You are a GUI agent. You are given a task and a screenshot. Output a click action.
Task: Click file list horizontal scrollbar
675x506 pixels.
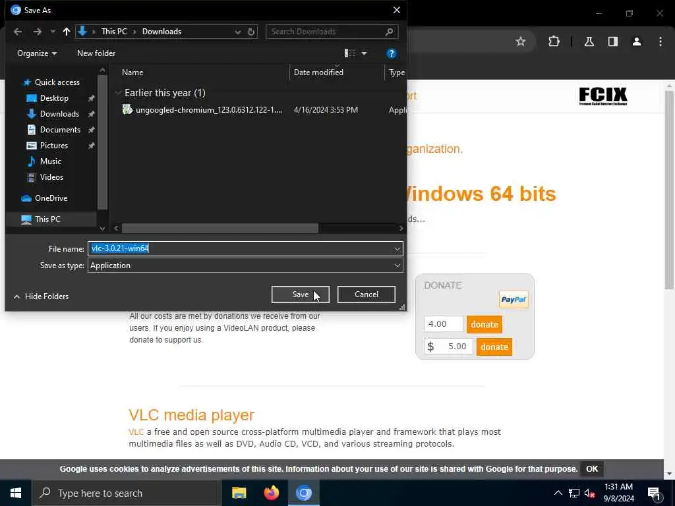point(220,229)
